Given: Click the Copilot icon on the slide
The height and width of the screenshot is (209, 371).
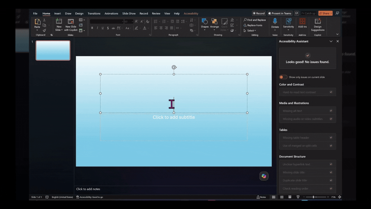Looking at the screenshot, I should pos(263,176).
